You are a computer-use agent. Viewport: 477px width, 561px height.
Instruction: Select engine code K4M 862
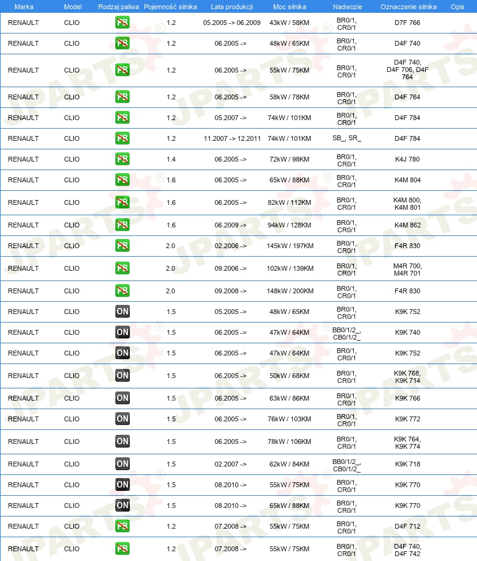(x=407, y=225)
